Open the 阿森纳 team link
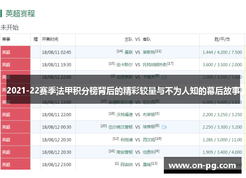 (126, 165)
